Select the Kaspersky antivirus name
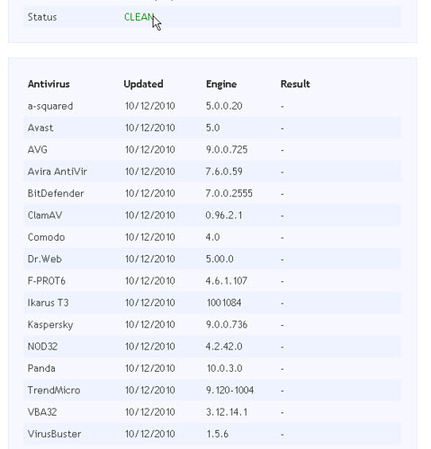The height and width of the screenshot is (449, 431). click(x=50, y=325)
